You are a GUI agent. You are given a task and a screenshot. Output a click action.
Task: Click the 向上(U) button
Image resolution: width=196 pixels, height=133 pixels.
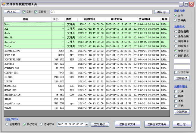coord(12,12)
